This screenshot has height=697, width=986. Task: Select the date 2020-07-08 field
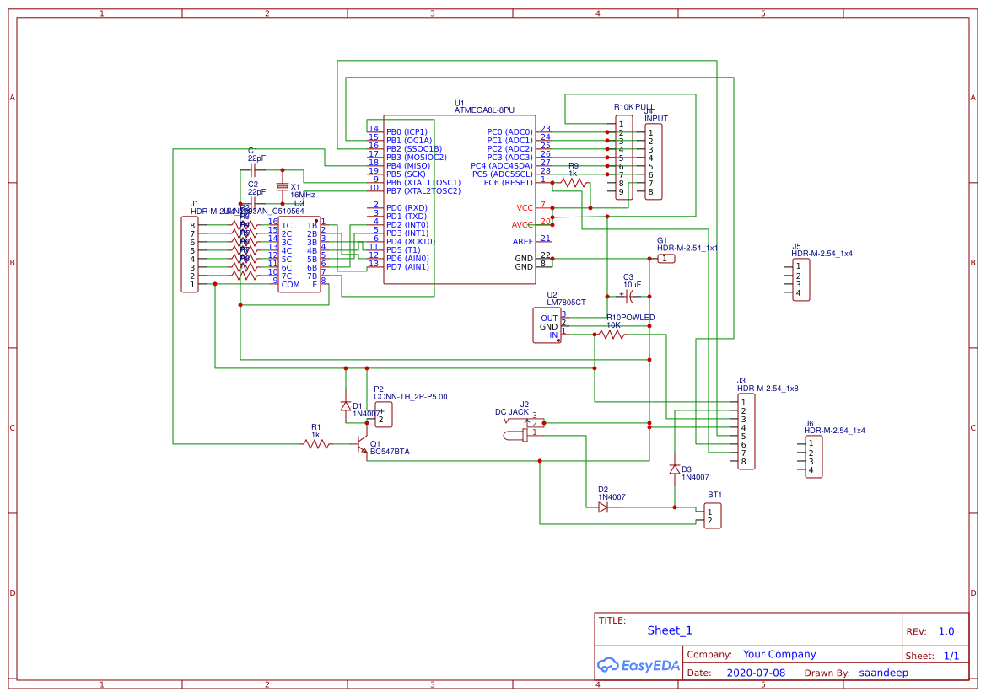756,672
